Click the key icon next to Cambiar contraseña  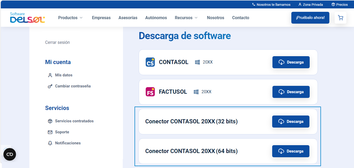[x=50, y=86]
